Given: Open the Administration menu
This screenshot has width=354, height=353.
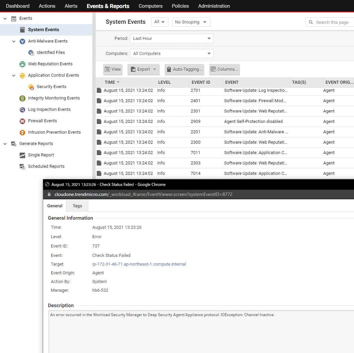Looking at the screenshot, I should [214, 6].
